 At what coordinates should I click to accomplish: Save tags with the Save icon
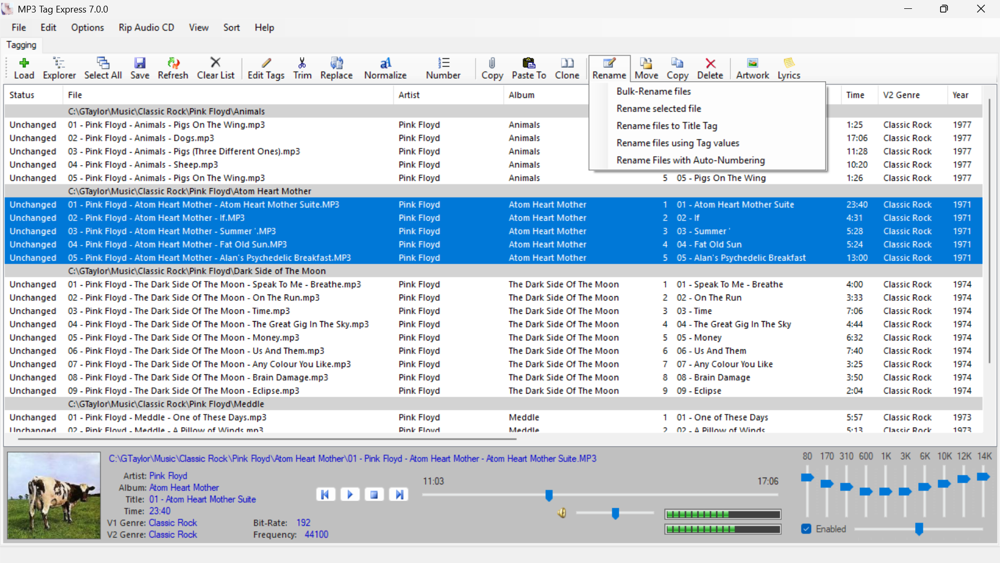140,68
